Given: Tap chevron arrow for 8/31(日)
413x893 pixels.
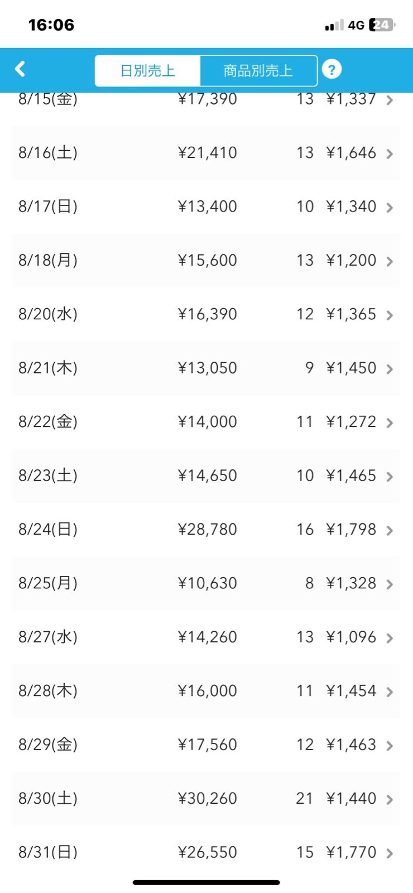Looking at the screenshot, I should click(390, 853).
